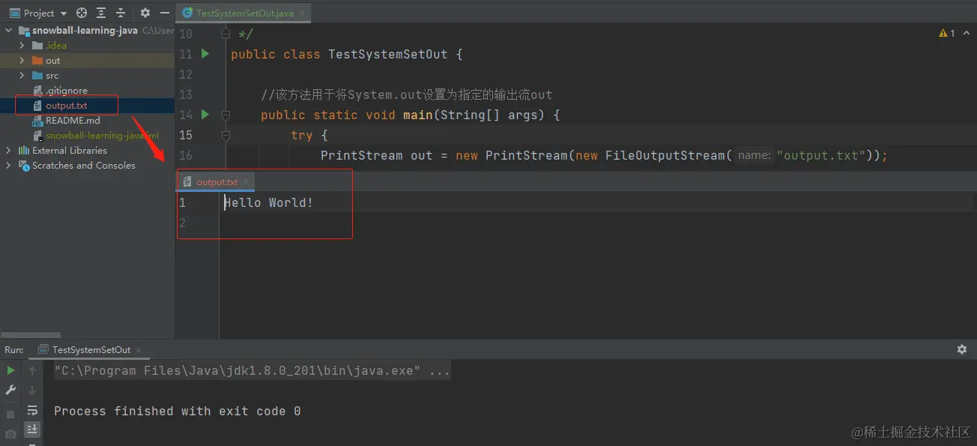Image resolution: width=977 pixels, height=446 pixels.
Task: Select README.md in project tree
Action: tap(73, 121)
